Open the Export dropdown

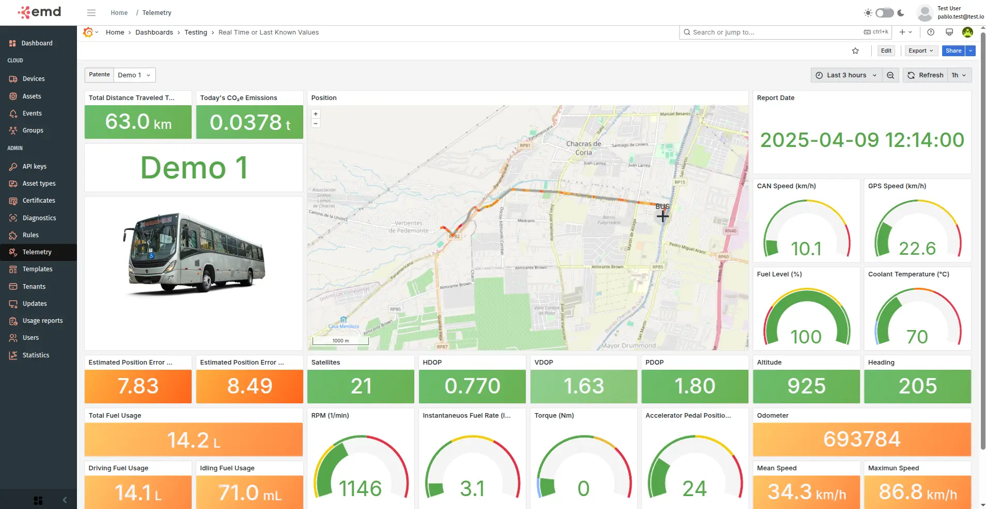(x=921, y=51)
